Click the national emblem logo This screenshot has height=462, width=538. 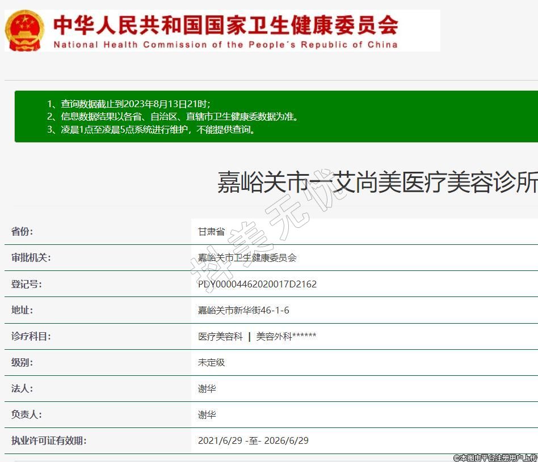pos(24,30)
